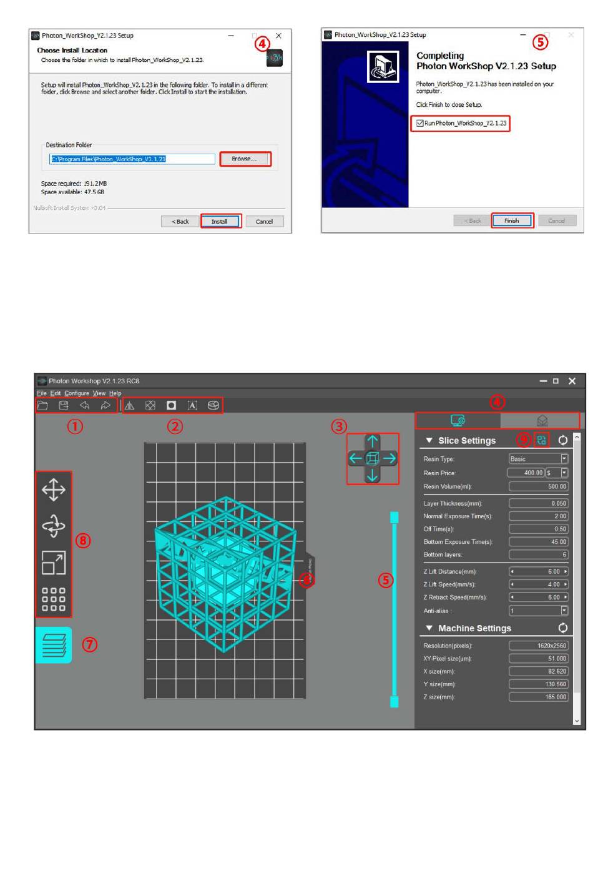Choose the Hollow tool in the toolbar
This screenshot has width=593, height=886.
coord(150,405)
